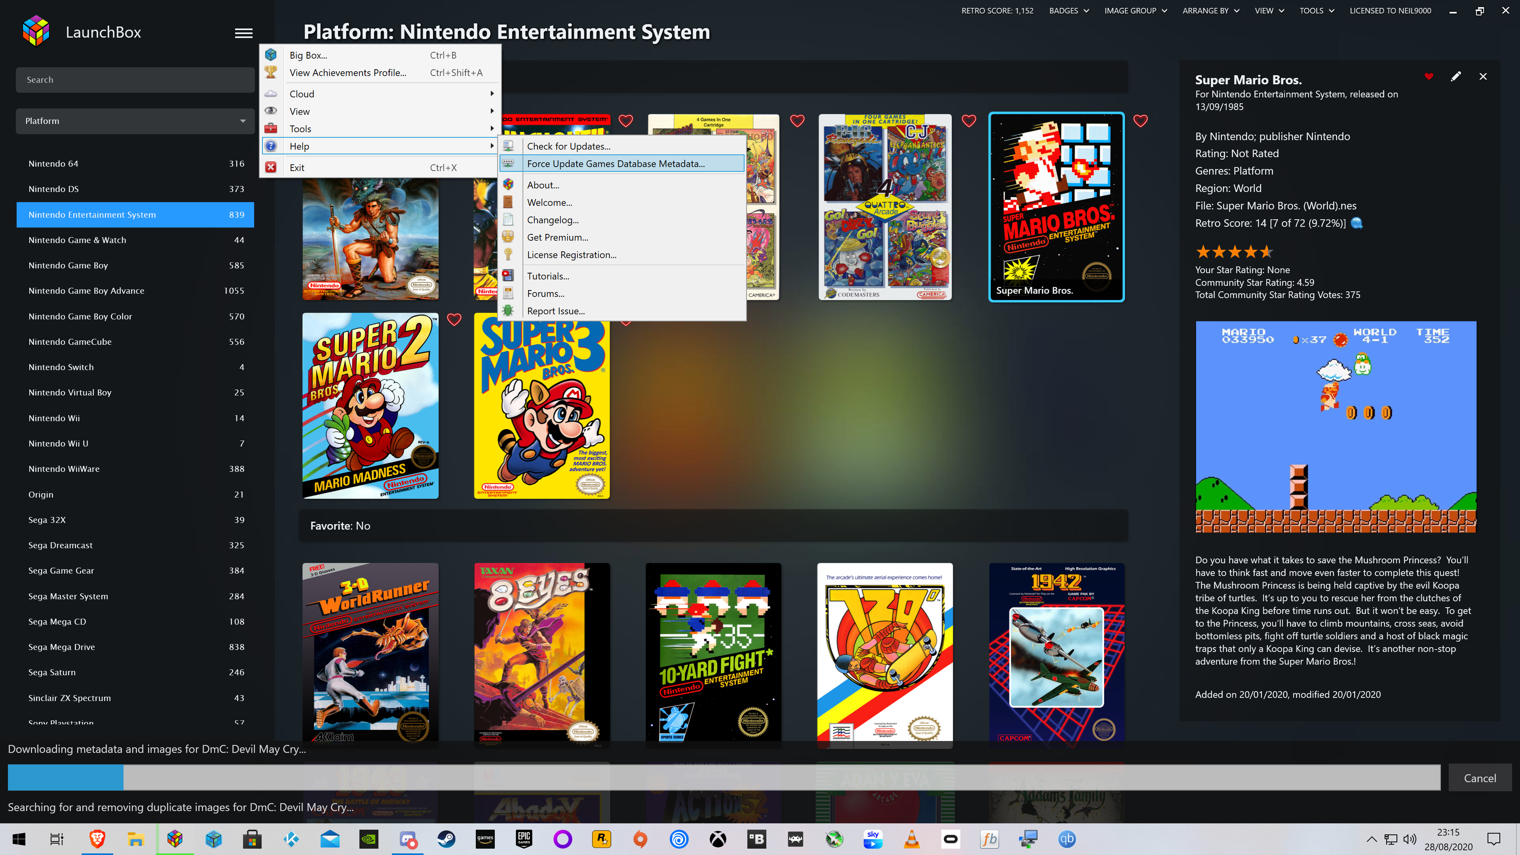
Task: Select Force Update Games Database Metadata
Action: [x=622, y=163]
